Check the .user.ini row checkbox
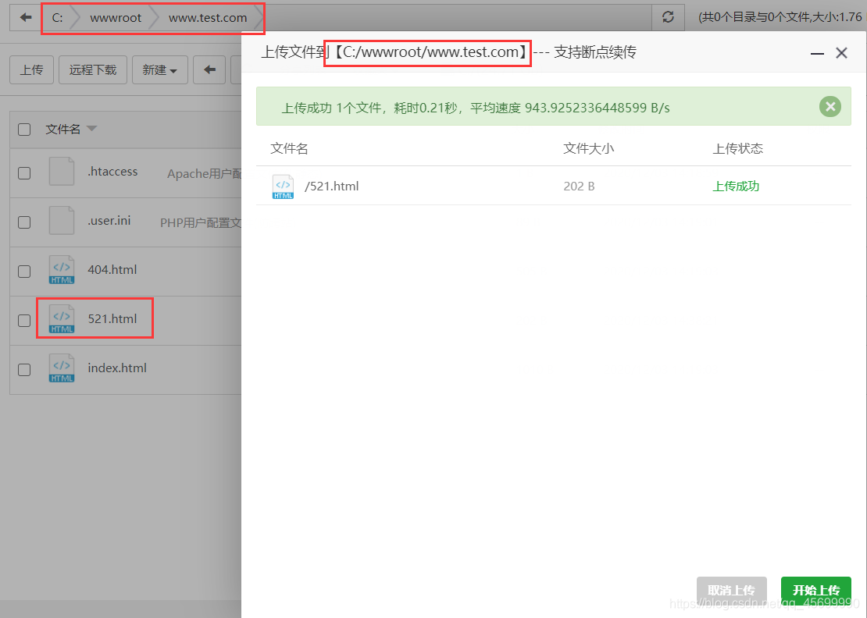Viewport: 867px width, 618px height. [24, 222]
